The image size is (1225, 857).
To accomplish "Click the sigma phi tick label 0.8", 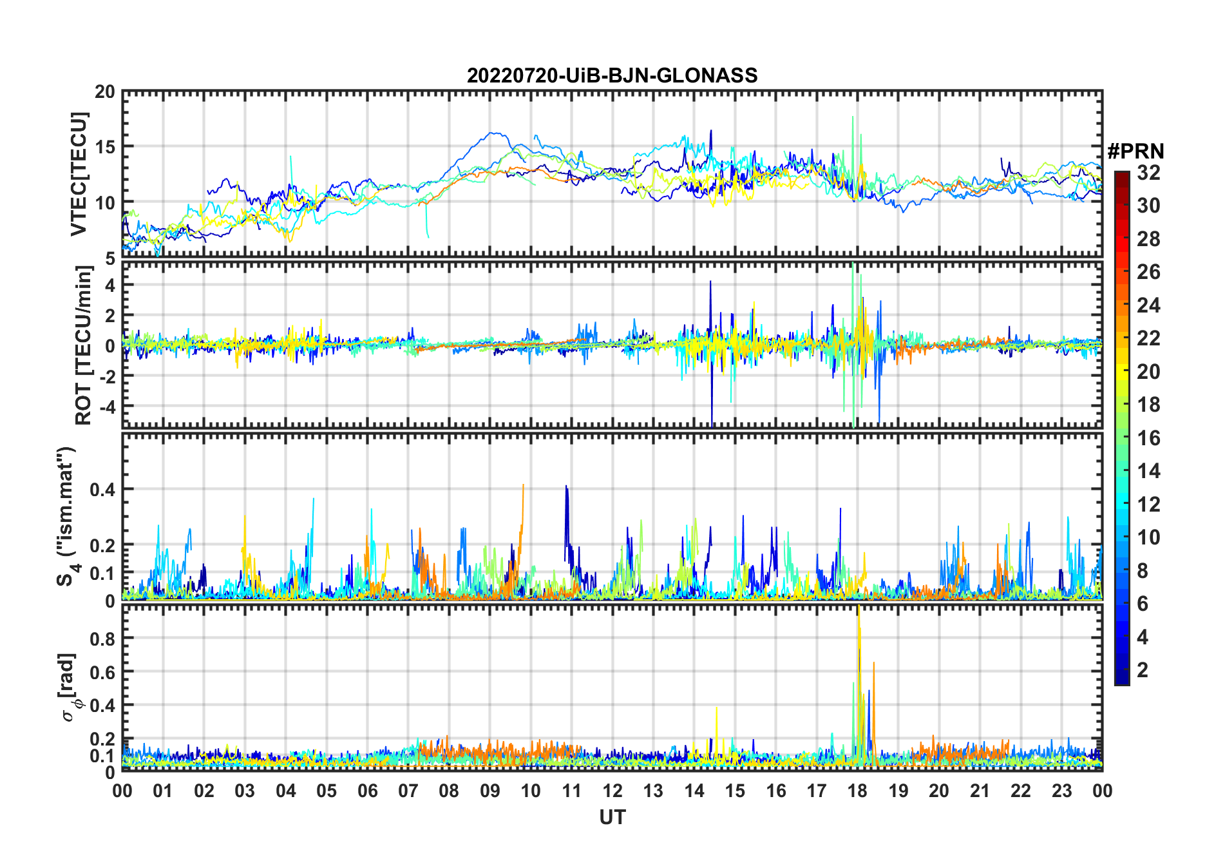I will click(x=102, y=639).
